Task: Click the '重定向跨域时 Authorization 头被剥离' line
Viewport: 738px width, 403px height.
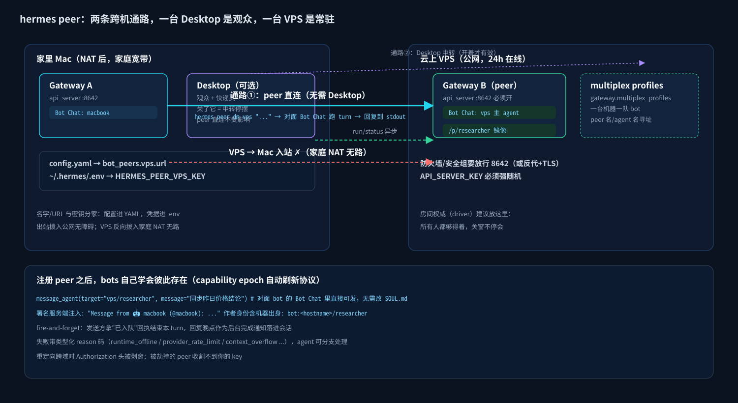Action: [139, 357]
